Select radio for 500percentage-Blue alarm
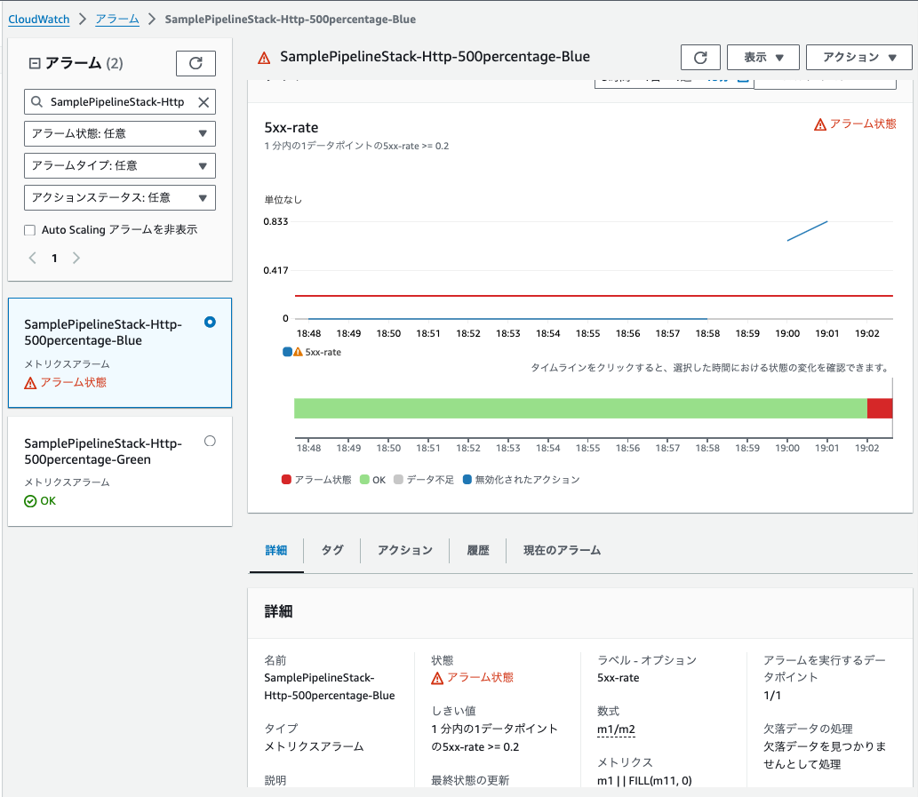918x797 pixels. coord(210,322)
